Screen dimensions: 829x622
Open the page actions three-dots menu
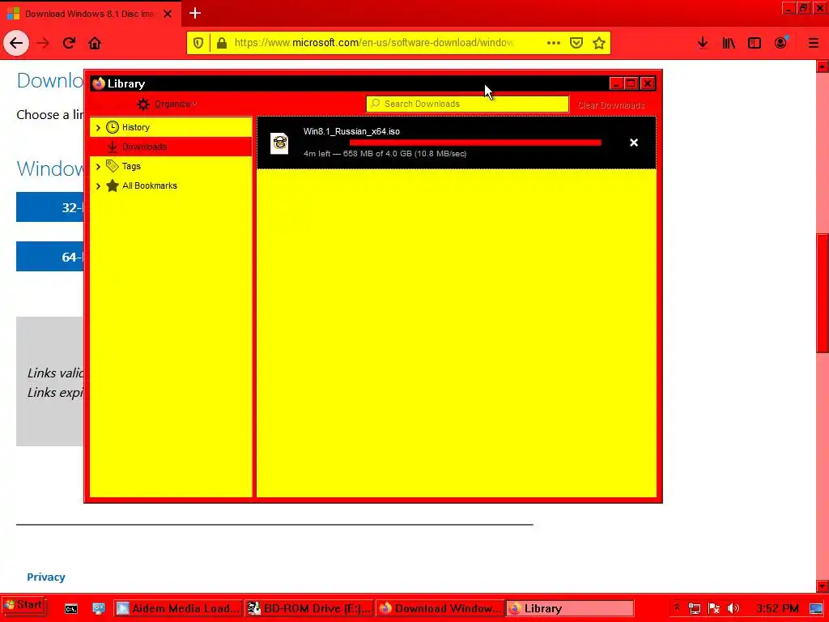click(x=554, y=43)
